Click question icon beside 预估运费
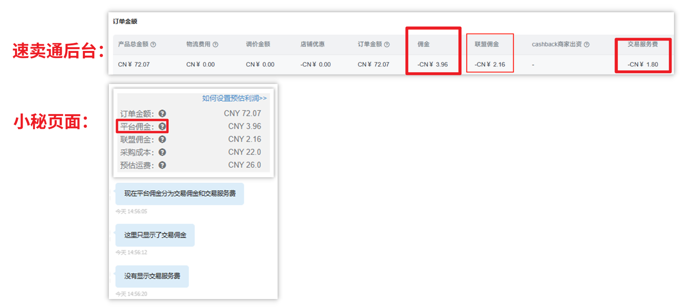698x308 pixels. click(x=162, y=165)
